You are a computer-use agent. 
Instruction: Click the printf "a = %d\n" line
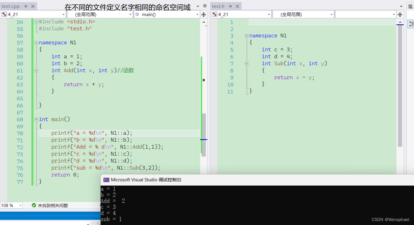click(x=92, y=133)
